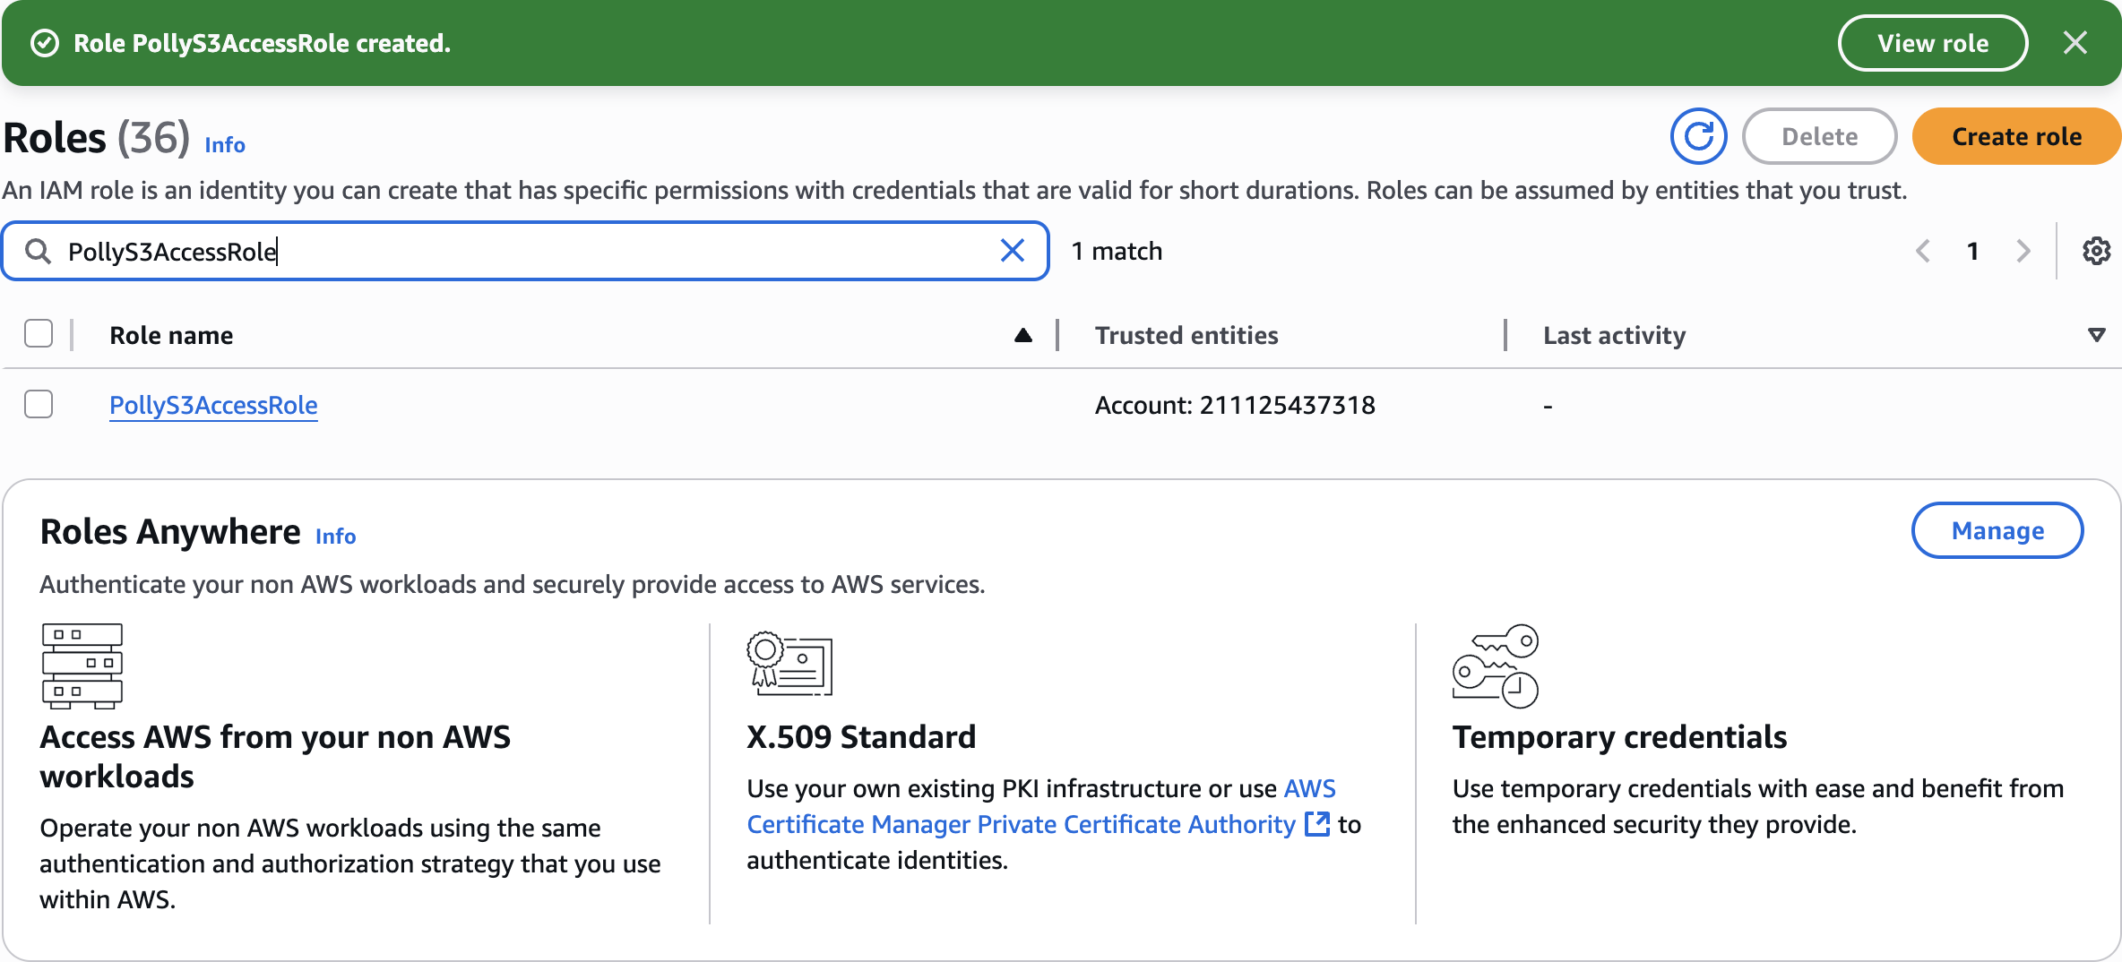Click the server stack illustration icon
Viewport: 2122px width, 962px height.
click(82, 666)
